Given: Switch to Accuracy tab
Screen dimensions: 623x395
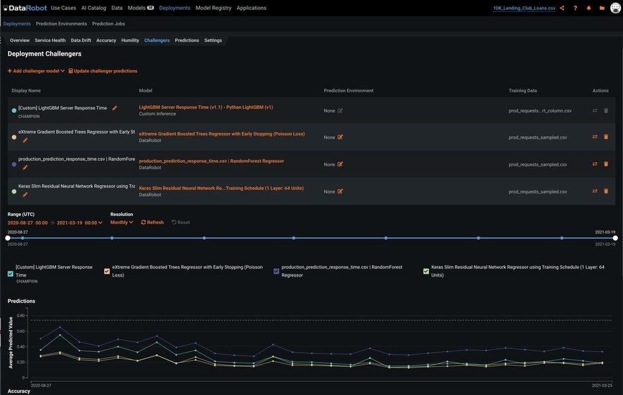Looking at the screenshot, I should (x=106, y=41).
